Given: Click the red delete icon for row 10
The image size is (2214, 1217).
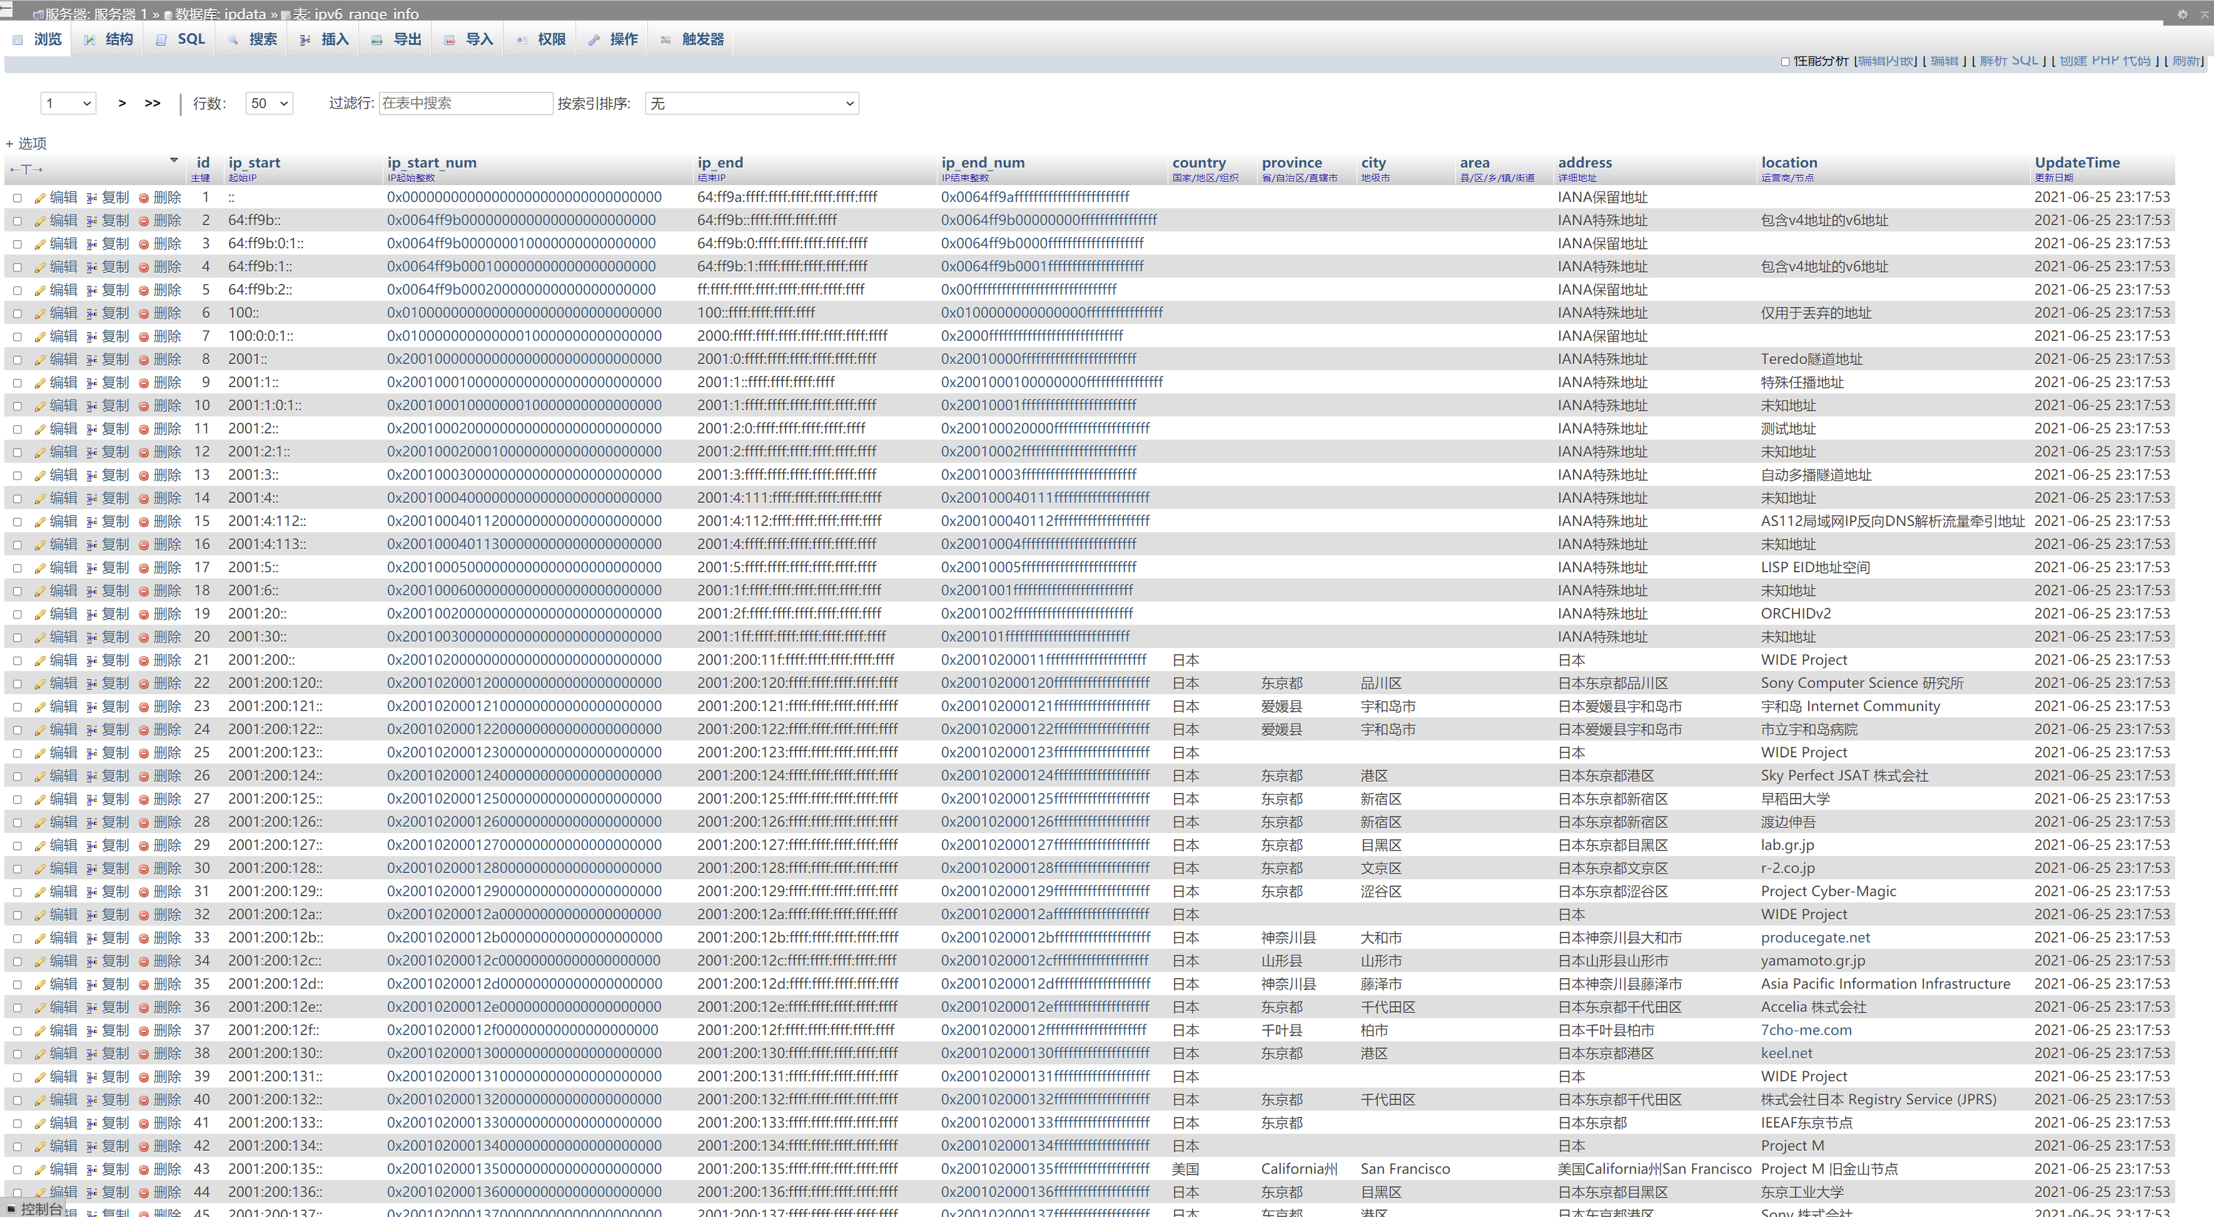Looking at the screenshot, I should (143, 407).
